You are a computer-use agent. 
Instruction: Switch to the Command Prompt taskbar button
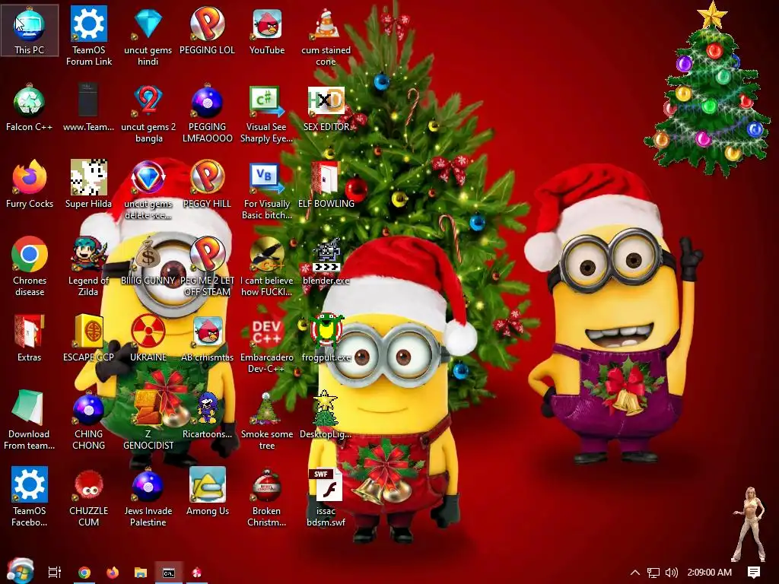click(169, 573)
